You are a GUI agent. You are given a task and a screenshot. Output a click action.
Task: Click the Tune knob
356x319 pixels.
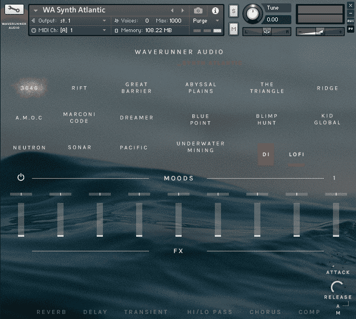[253, 14]
